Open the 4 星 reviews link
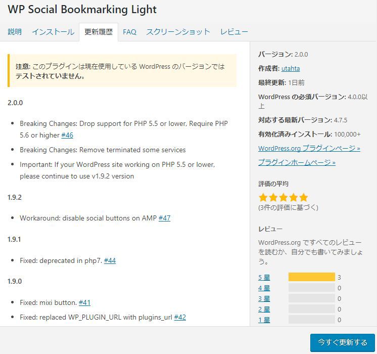Viewport: 377px width, 354px height. (264, 288)
